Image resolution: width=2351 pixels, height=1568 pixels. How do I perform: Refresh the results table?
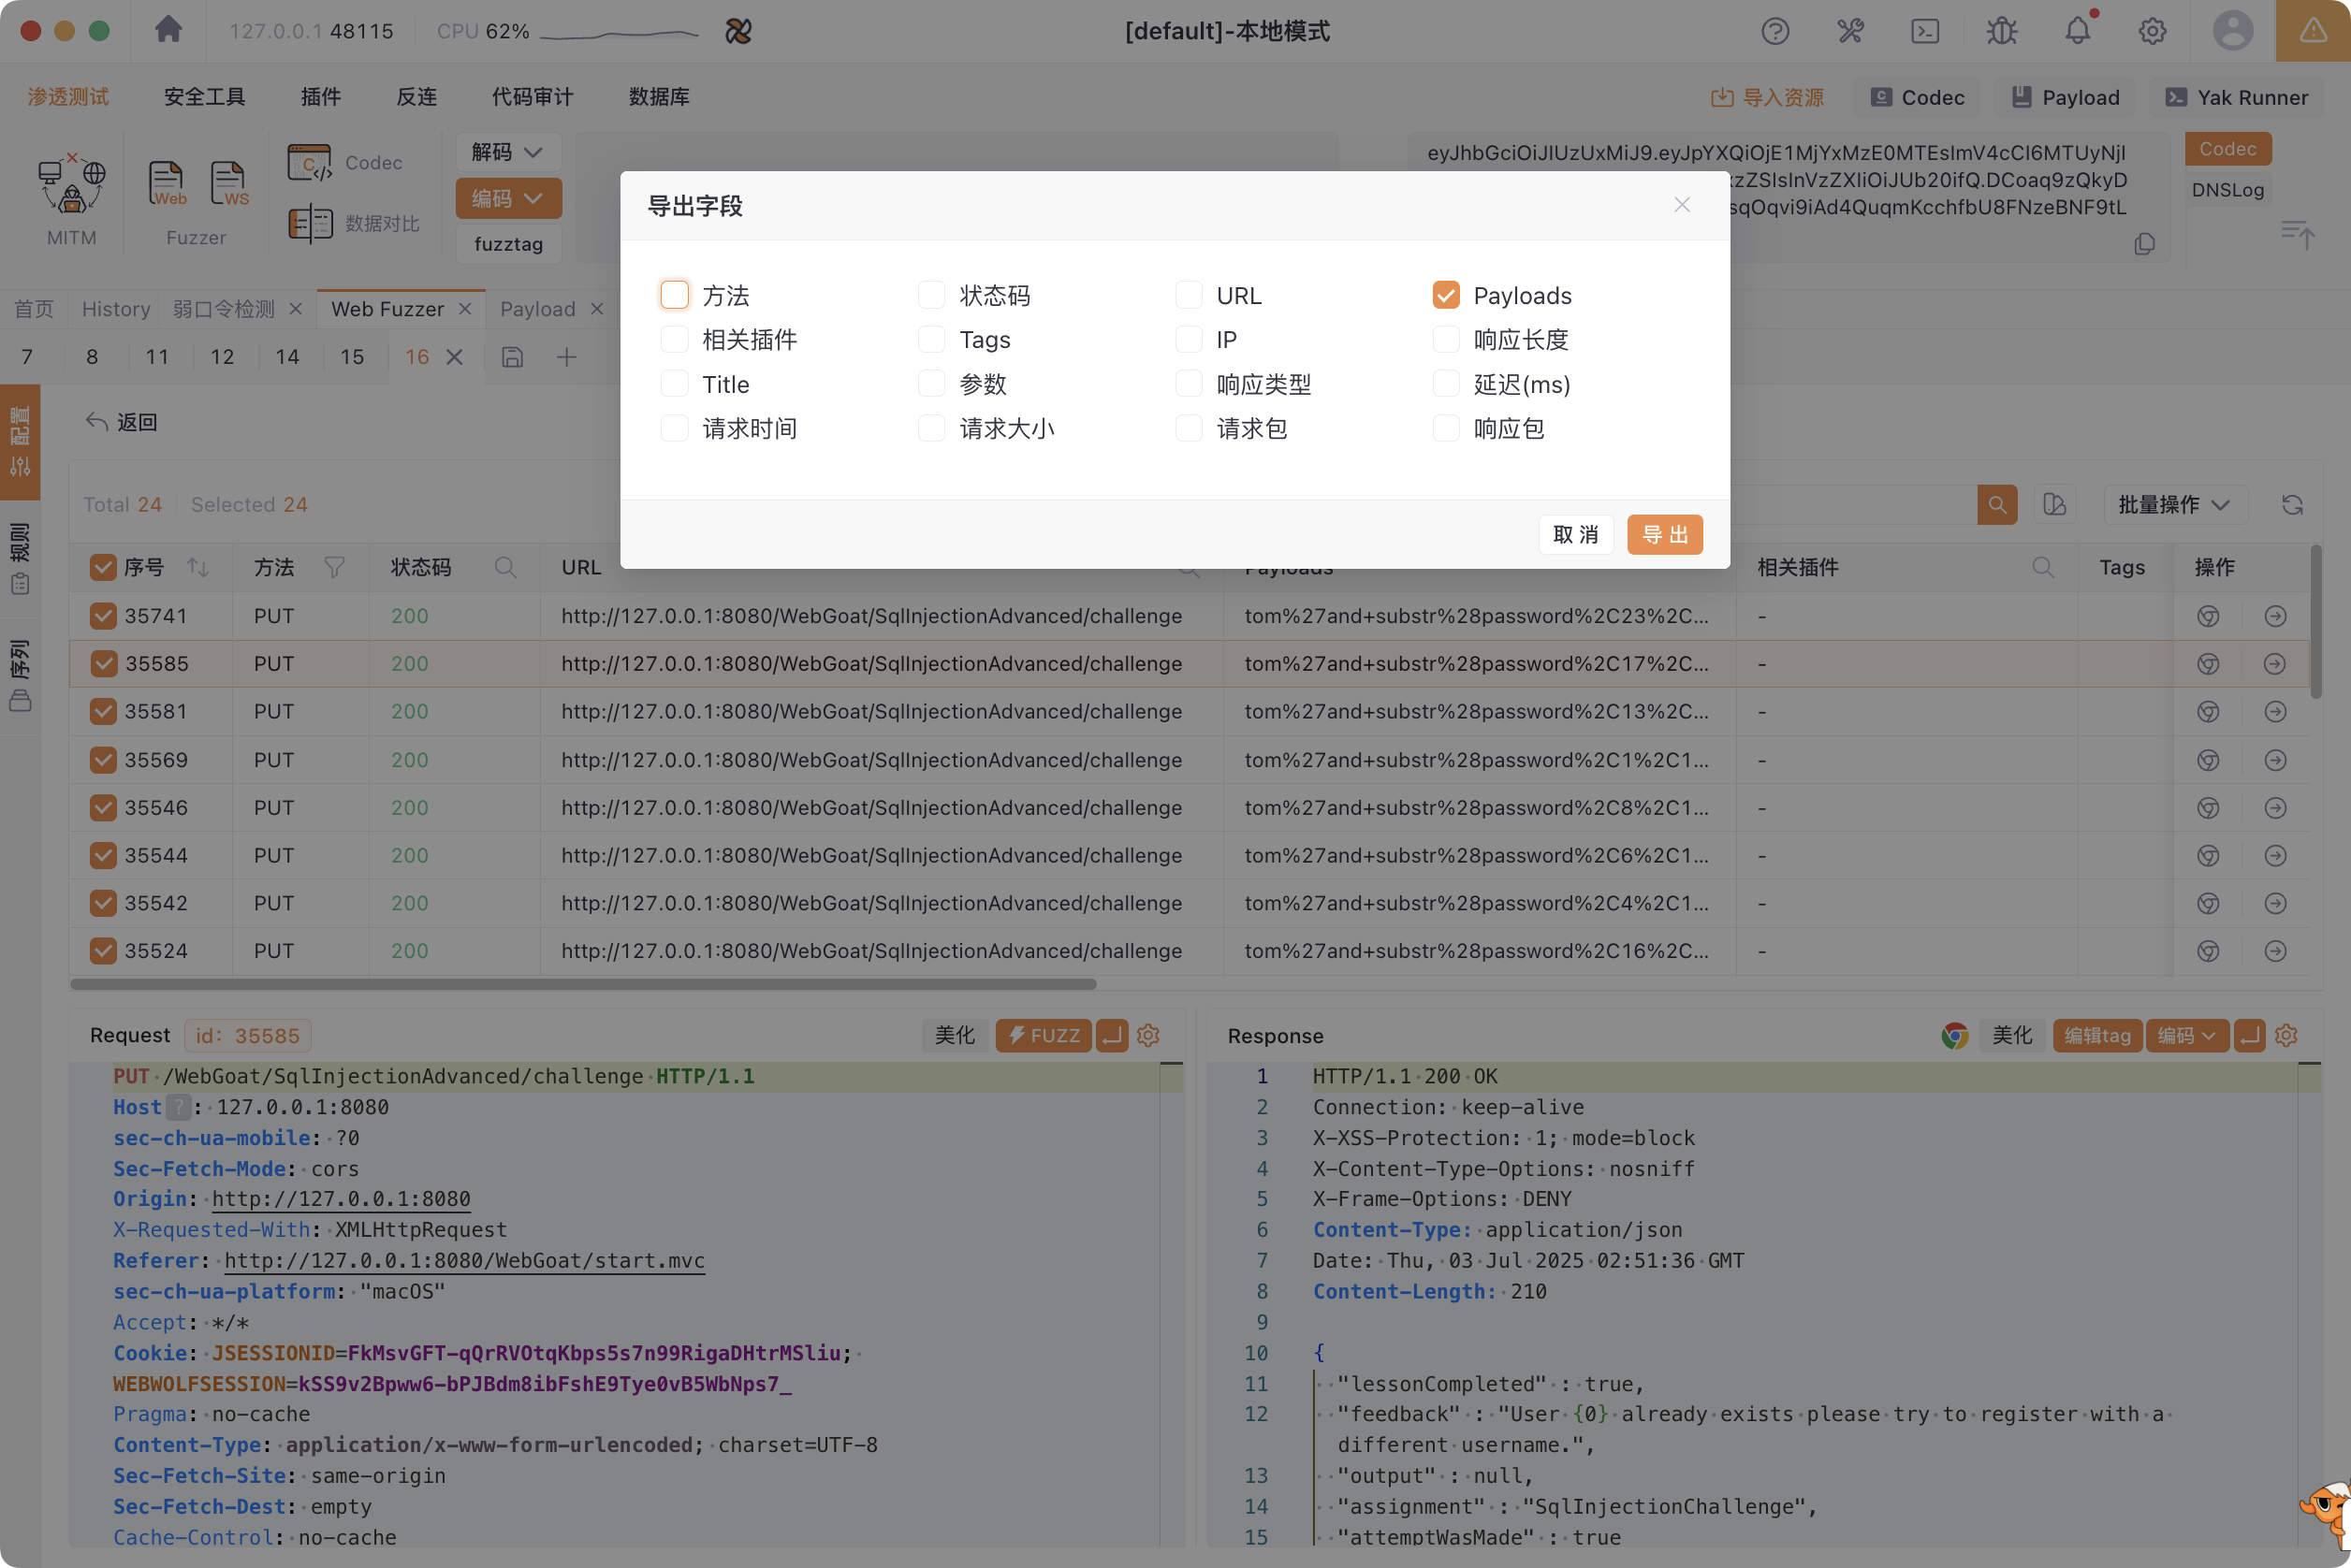click(x=2292, y=504)
